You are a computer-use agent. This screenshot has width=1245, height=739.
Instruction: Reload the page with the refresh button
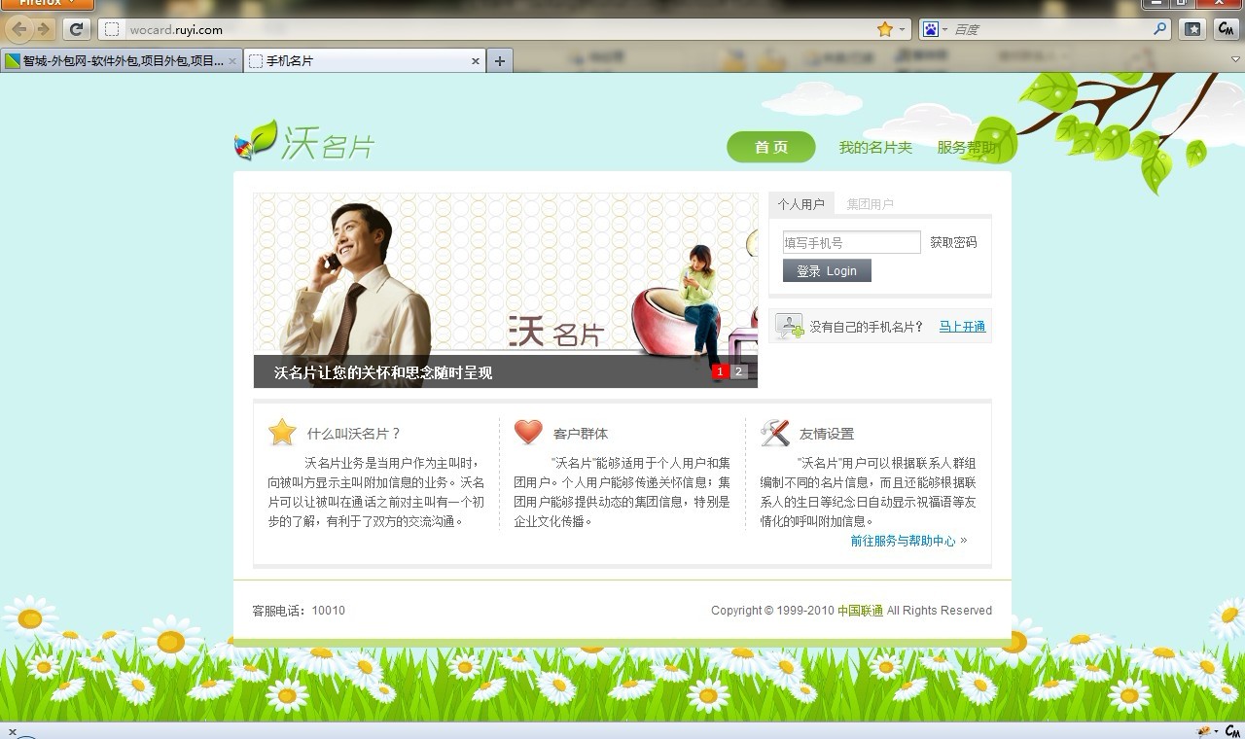77,29
